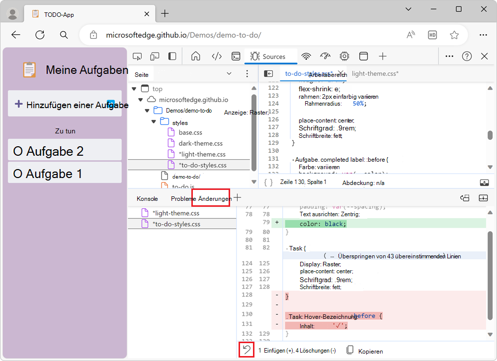The width and height of the screenshot is (497, 361).
Task: Click the editor vertical scrollbar thumb
Action: coord(490,135)
